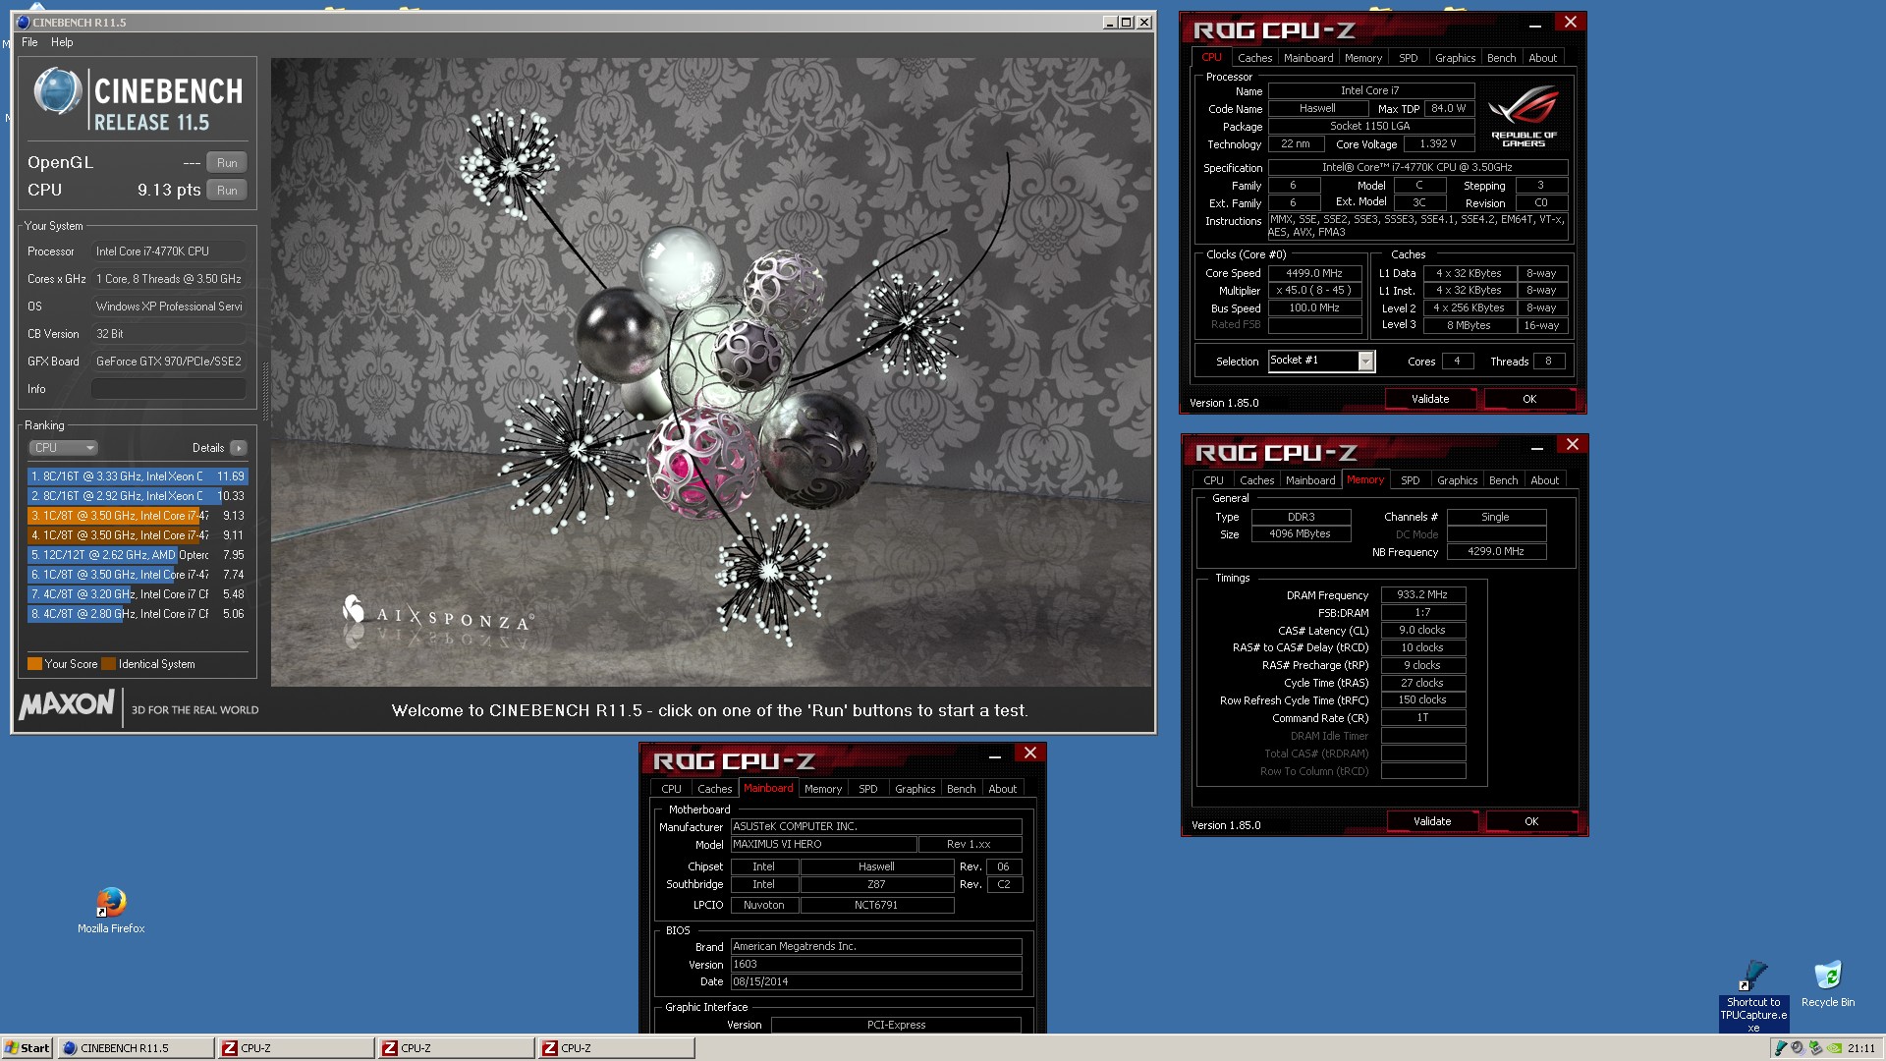Click OK in the CPU tab CPU-Z window

[x=1529, y=399]
